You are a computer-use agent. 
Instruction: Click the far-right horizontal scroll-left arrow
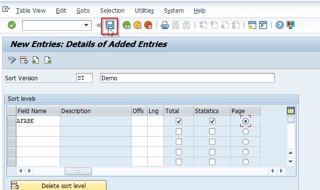pos(272,171)
